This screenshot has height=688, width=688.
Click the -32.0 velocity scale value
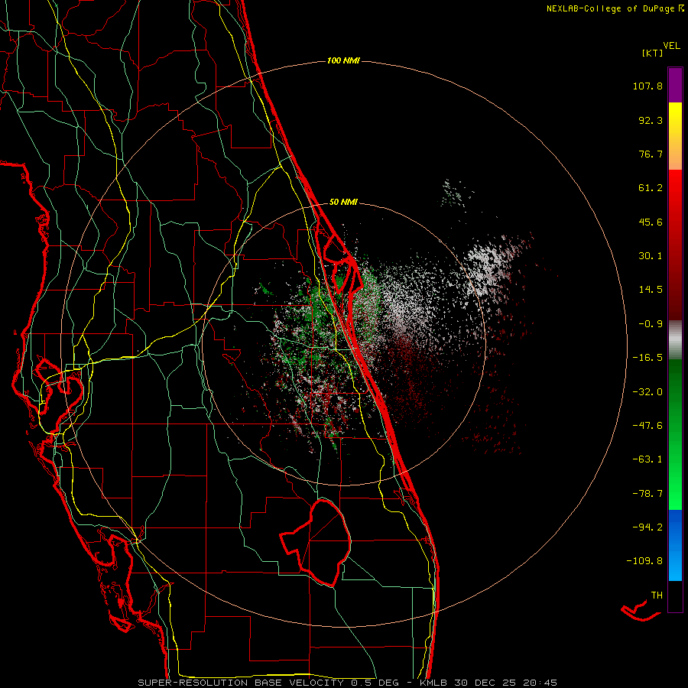click(x=647, y=392)
